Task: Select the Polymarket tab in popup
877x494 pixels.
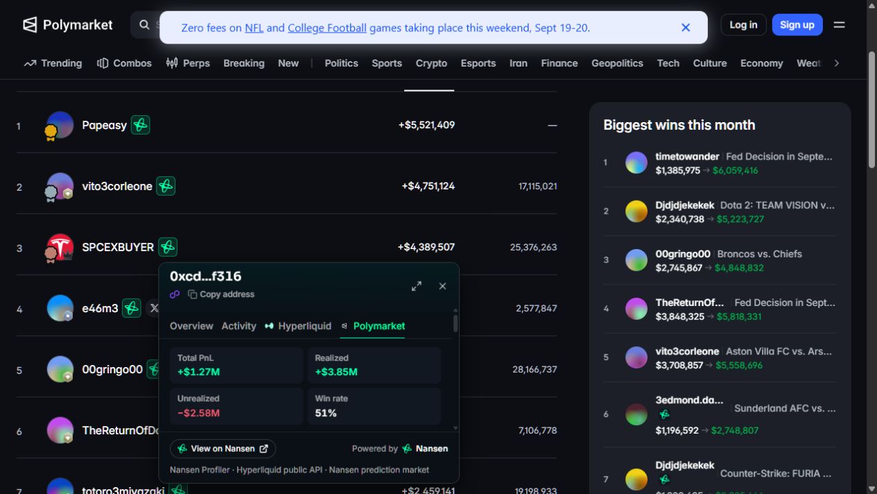Action: pyautogui.click(x=373, y=326)
